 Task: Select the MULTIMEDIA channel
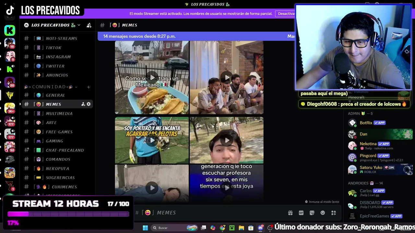click(58, 114)
